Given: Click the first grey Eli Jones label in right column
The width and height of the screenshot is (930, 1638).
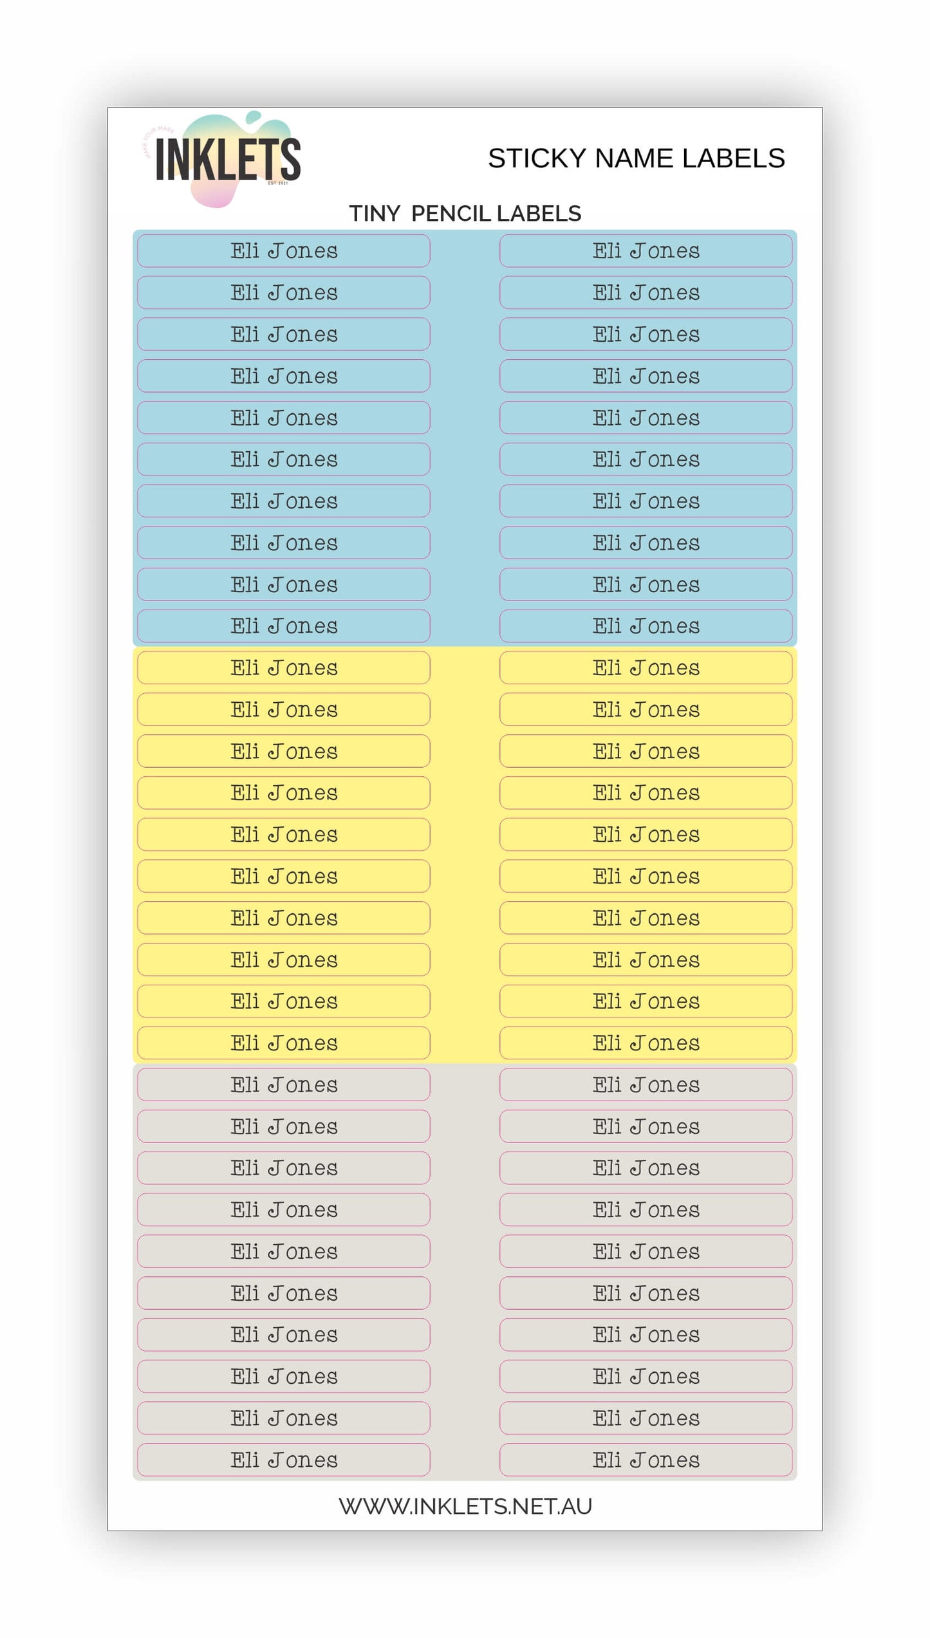Looking at the screenshot, I should (646, 1085).
